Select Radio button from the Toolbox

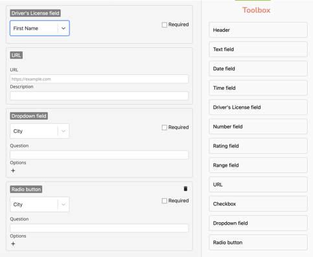[x=258, y=242]
